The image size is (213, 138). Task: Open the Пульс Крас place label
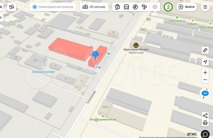[206, 27]
